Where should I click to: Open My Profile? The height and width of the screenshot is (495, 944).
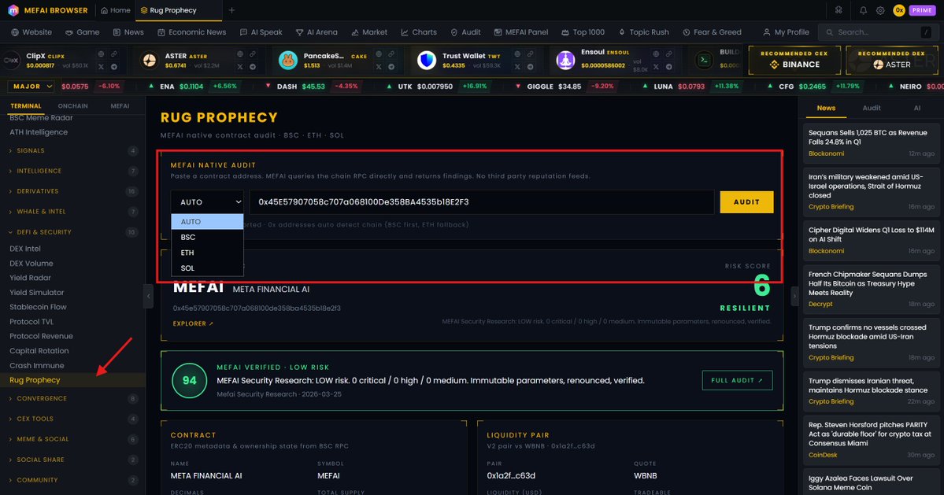tap(787, 32)
